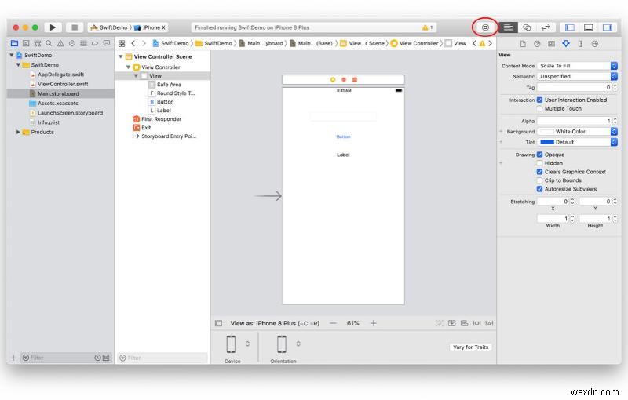Viewport: 628px width, 400px height.
Task: Open the Tint color dropdown
Action: pyautogui.click(x=614, y=142)
